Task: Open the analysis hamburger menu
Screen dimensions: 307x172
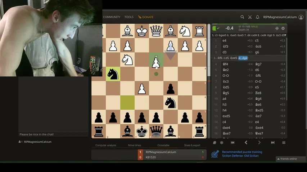Action: (x=284, y=143)
